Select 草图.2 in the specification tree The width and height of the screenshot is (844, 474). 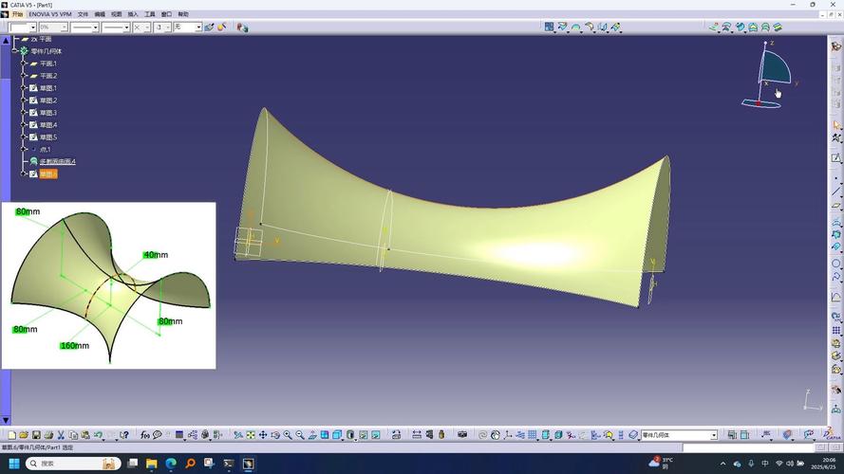click(47, 100)
